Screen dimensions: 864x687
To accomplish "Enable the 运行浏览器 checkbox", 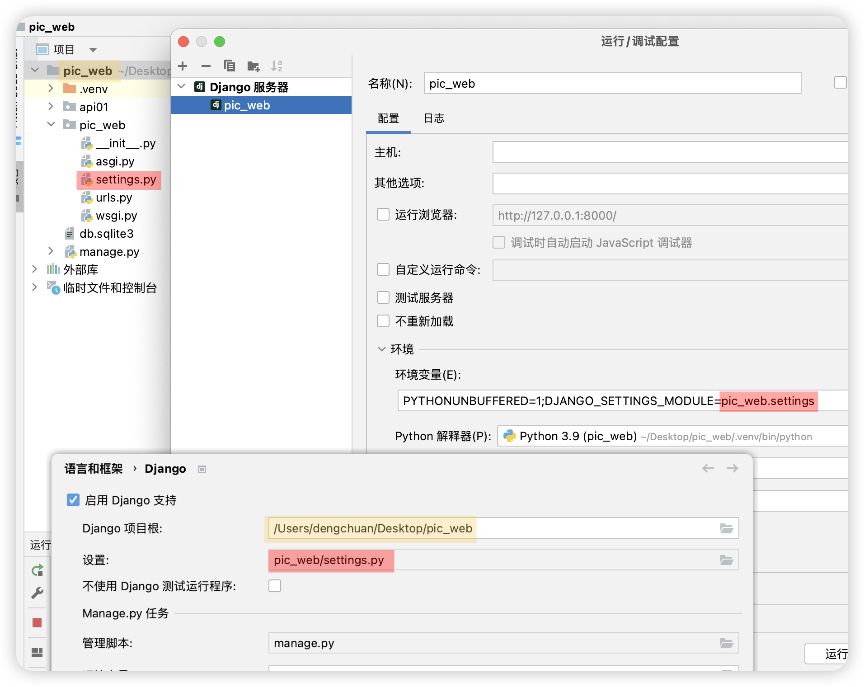I will 383,215.
